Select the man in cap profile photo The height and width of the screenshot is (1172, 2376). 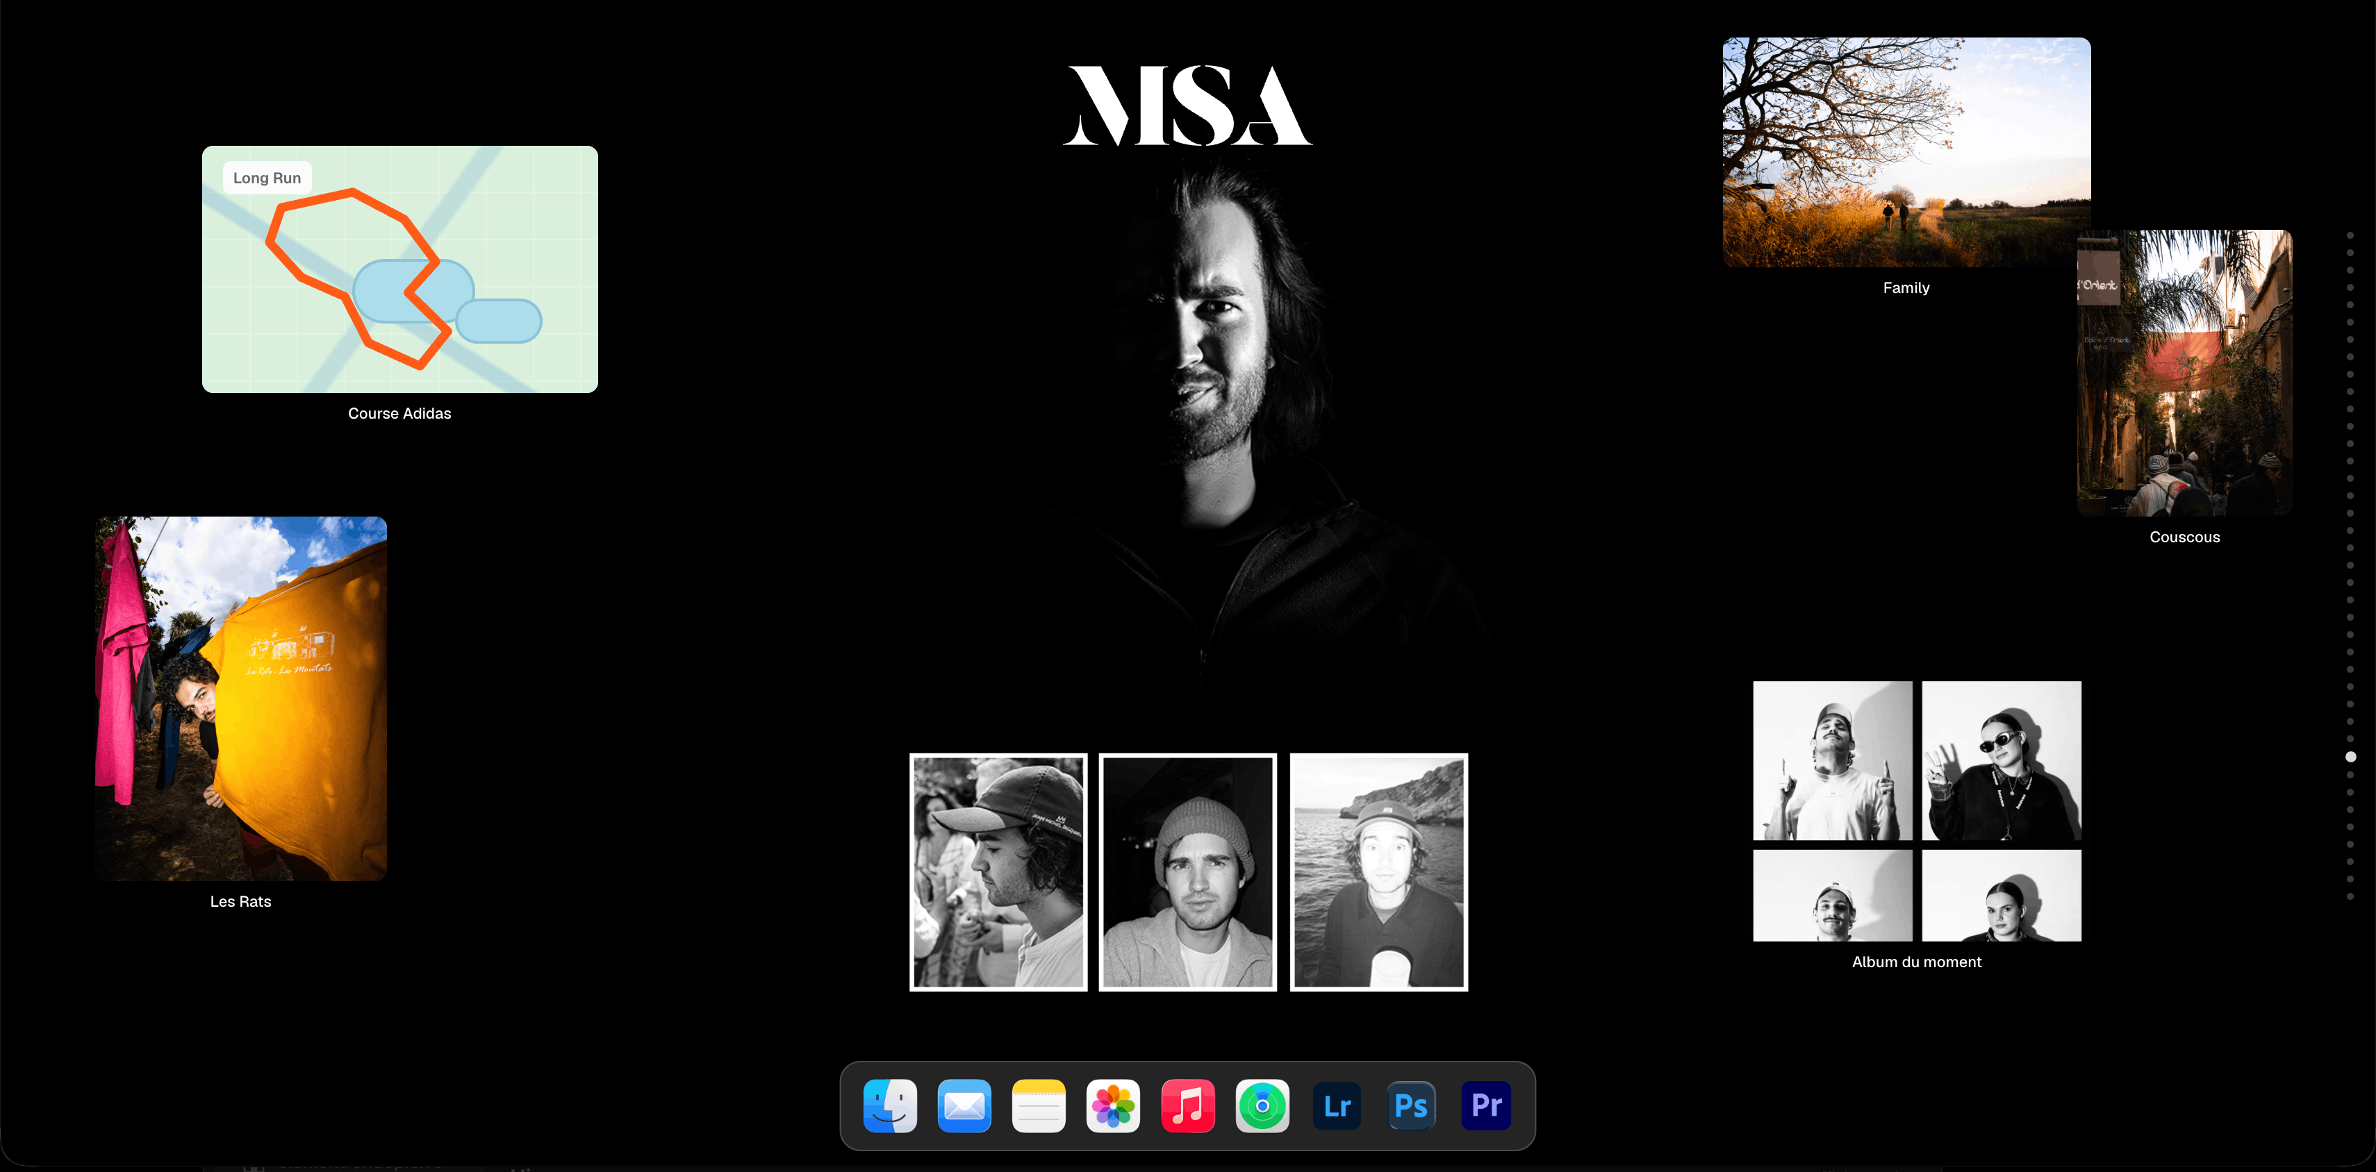click(998, 871)
